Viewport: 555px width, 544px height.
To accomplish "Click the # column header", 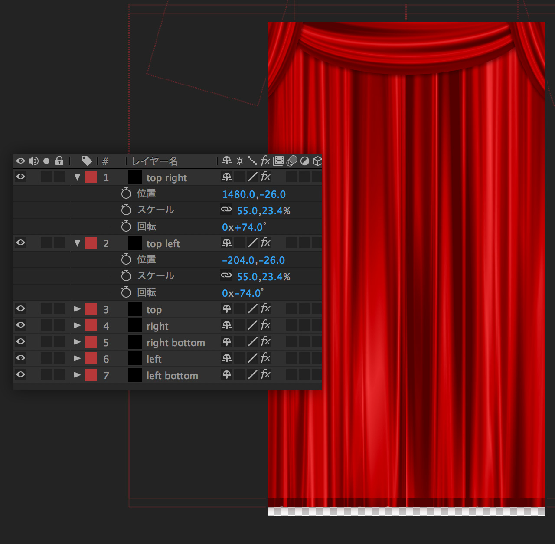I will pyautogui.click(x=105, y=161).
